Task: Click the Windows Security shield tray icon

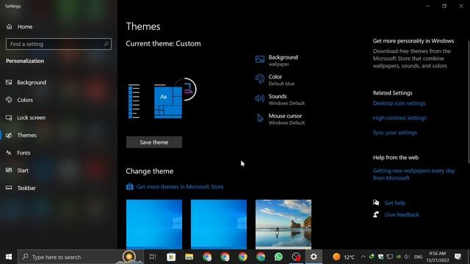Action: pyautogui.click(x=380, y=257)
